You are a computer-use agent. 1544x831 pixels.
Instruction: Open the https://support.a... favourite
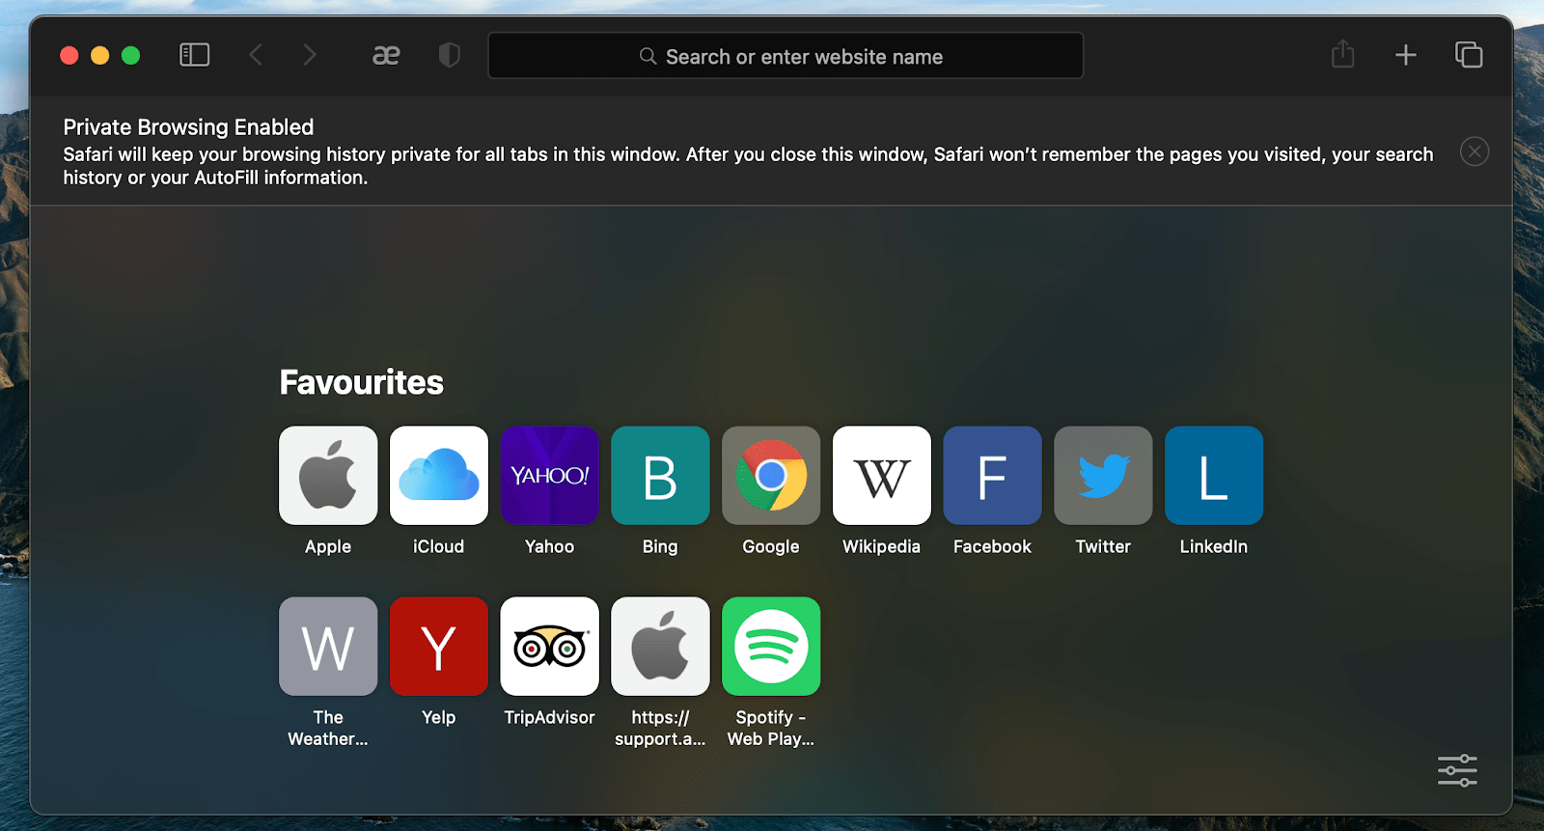660,647
